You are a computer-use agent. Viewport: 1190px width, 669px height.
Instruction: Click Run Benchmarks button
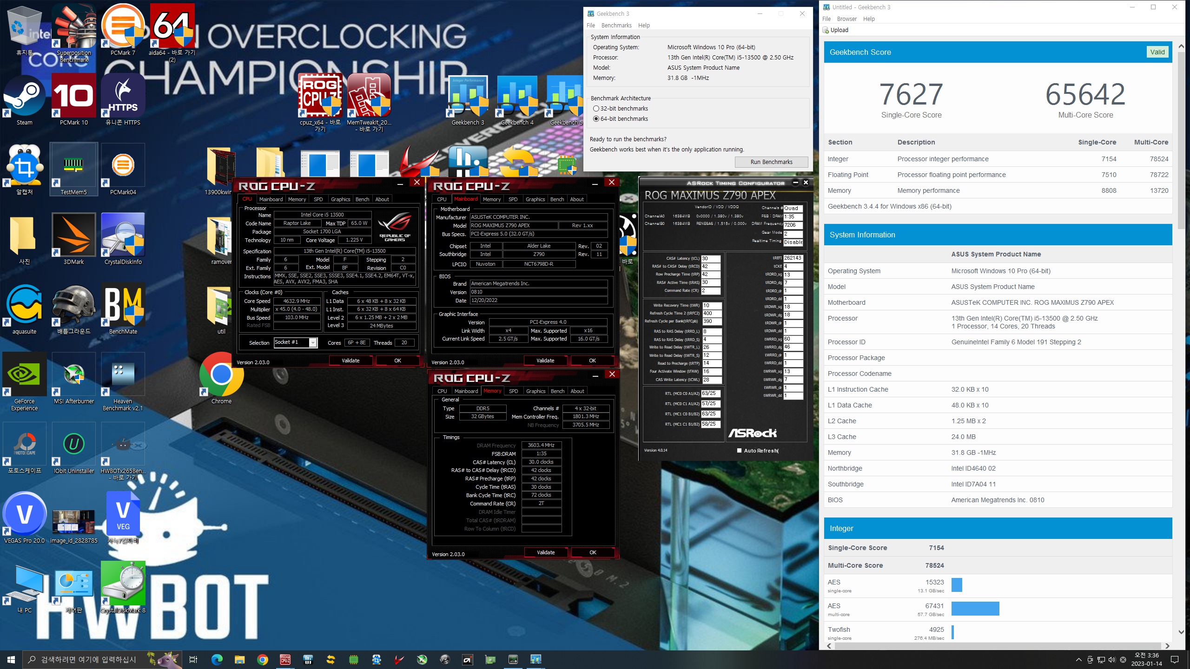(771, 162)
